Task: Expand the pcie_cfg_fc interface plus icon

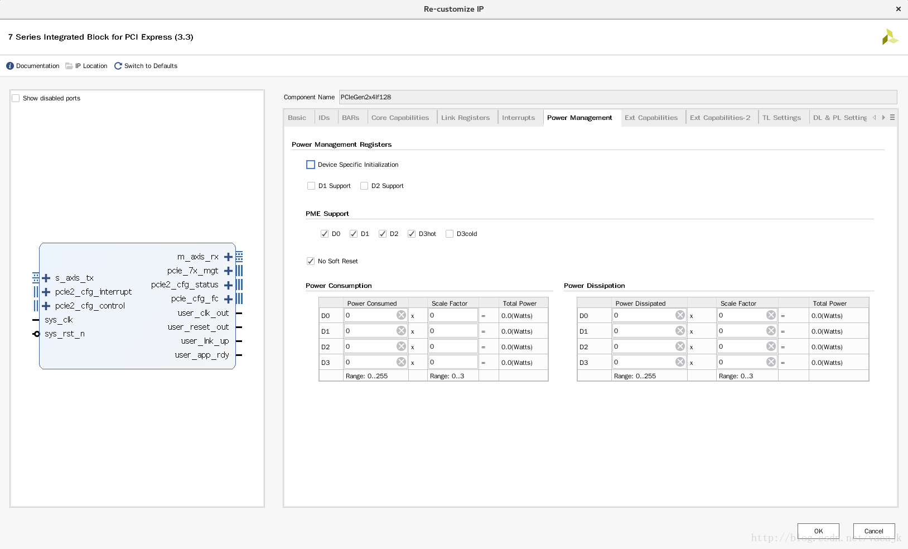Action: click(x=228, y=299)
